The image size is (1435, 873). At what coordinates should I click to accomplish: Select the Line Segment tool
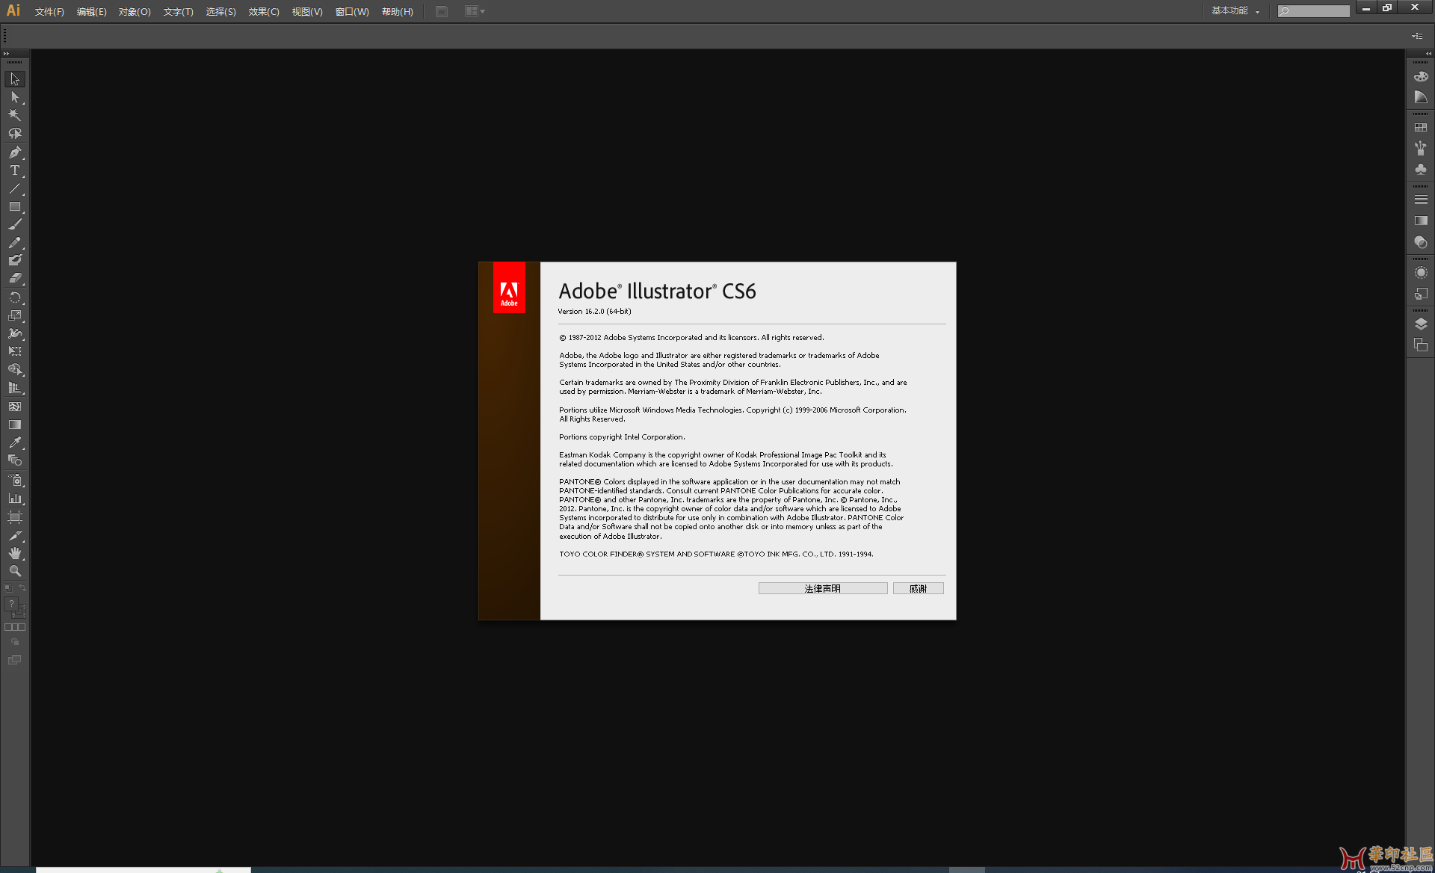14,188
